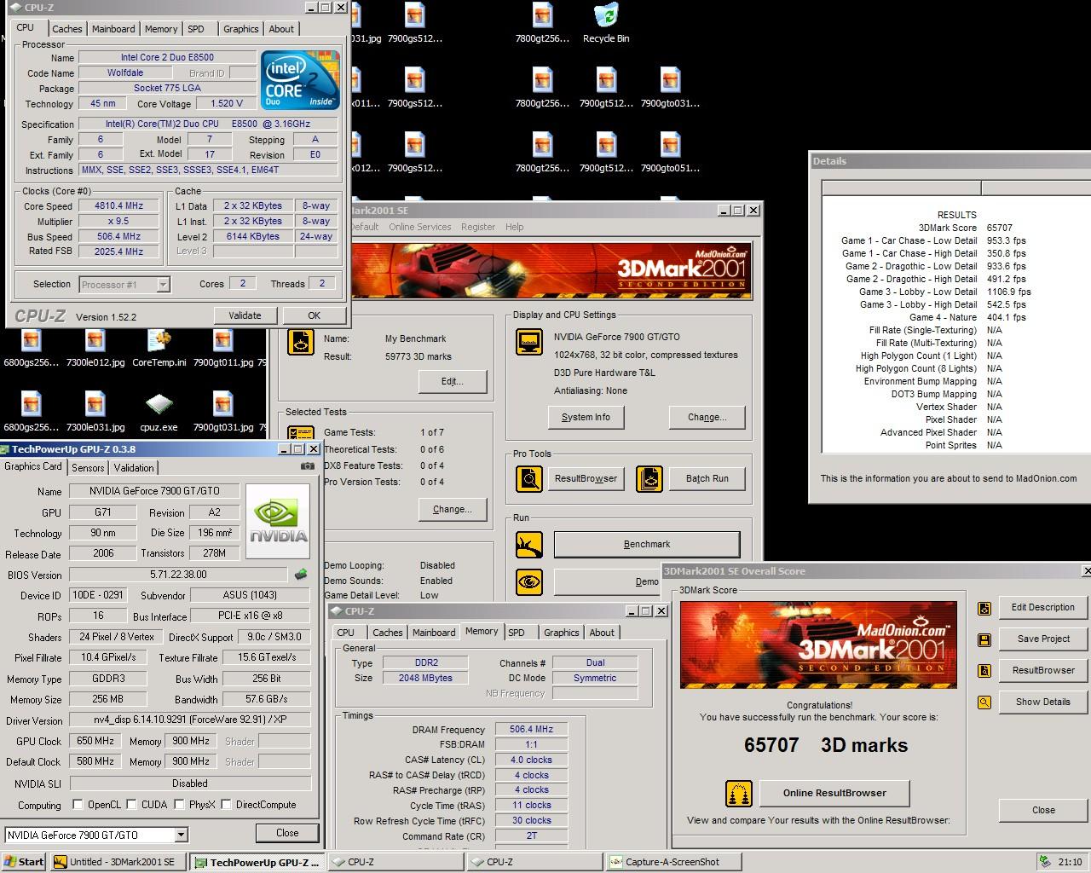The height and width of the screenshot is (873, 1091).
Task: Select the 7900gt031.jpg desktop file
Action: click(x=222, y=412)
